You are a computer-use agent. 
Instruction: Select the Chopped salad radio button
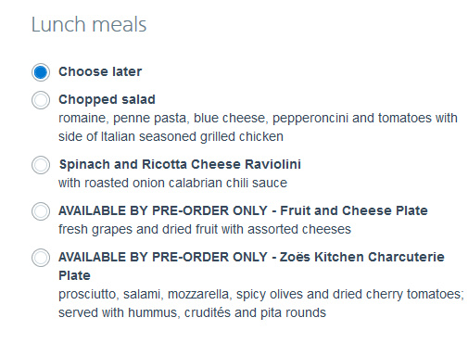[x=41, y=100]
